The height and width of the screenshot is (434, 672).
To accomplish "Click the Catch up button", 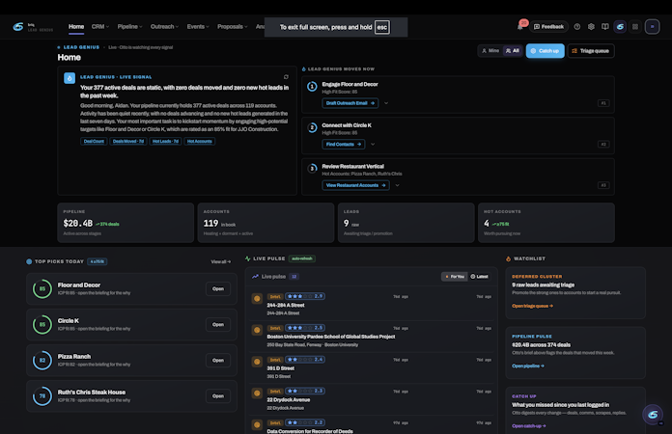I will [546, 51].
